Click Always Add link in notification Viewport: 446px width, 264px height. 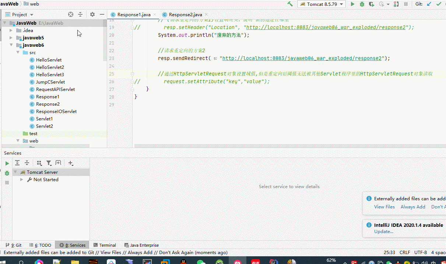413,207
